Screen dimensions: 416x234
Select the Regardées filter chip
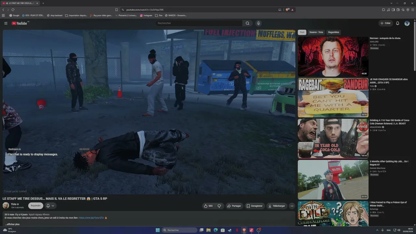pyautogui.click(x=333, y=32)
